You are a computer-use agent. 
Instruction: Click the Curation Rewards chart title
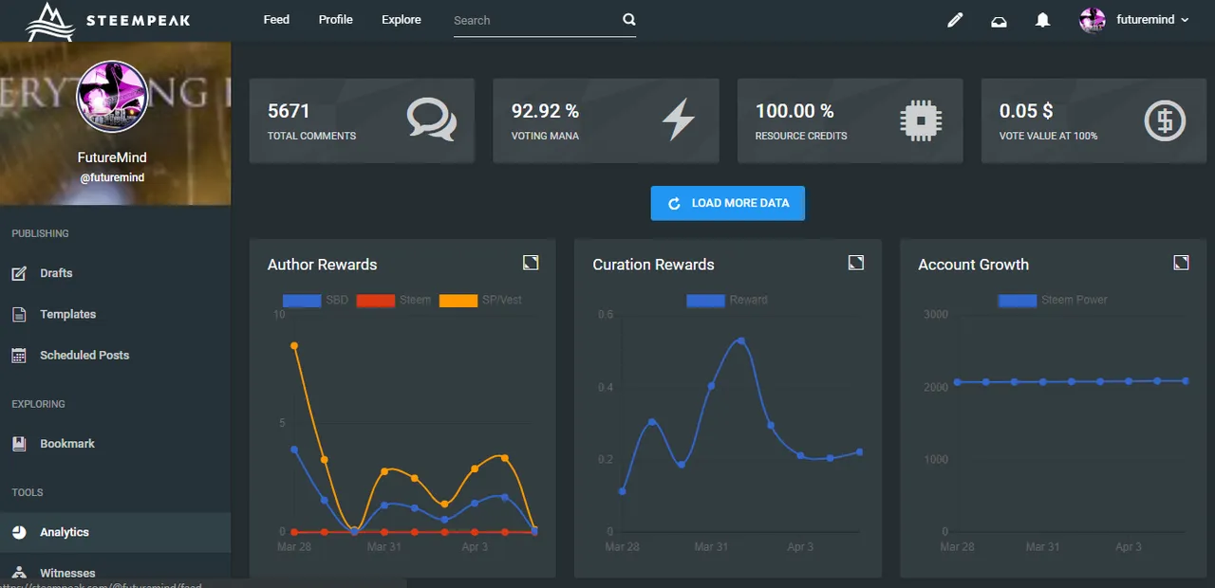coord(653,265)
